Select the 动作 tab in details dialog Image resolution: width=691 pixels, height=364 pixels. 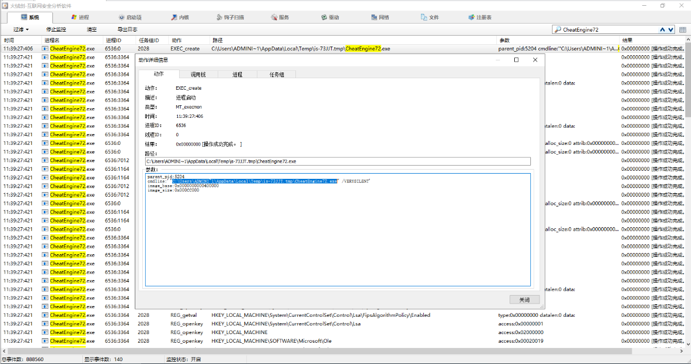pos(158,74)
